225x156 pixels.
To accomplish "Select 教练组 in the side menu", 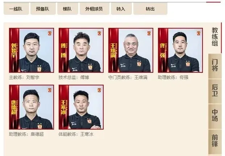I will coord(214,37).
